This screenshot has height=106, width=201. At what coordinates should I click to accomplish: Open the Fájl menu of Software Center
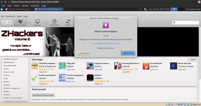pyautogui.click(x=2, y=16)
